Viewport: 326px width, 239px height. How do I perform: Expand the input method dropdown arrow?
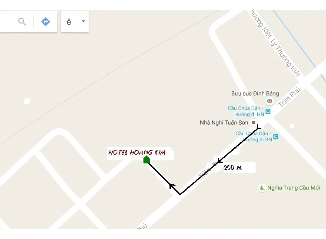click(83, 21)
